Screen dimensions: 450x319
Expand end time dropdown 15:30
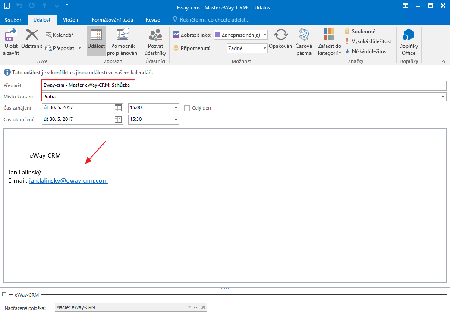pyautogui.click(x=176, y=120)
